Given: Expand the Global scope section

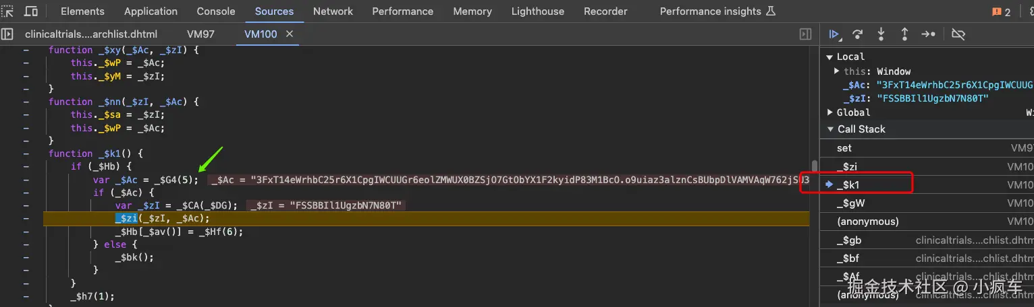Looking at the screenshot, I should pos(830,112).
